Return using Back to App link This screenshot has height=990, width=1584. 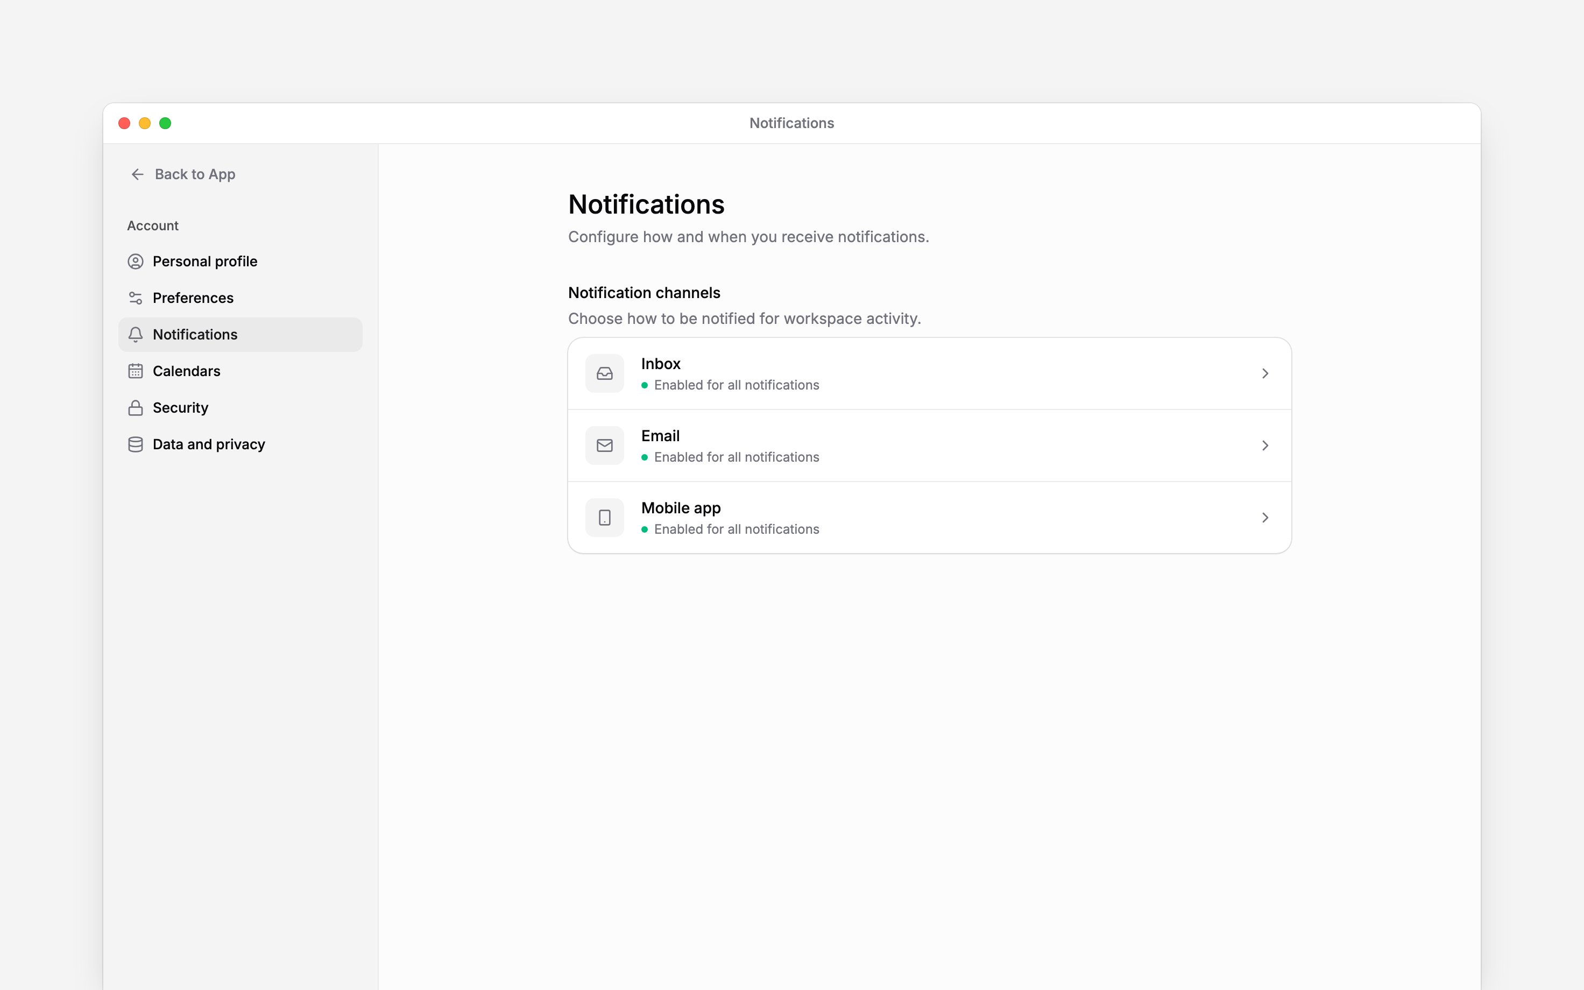tap(183, 174)
